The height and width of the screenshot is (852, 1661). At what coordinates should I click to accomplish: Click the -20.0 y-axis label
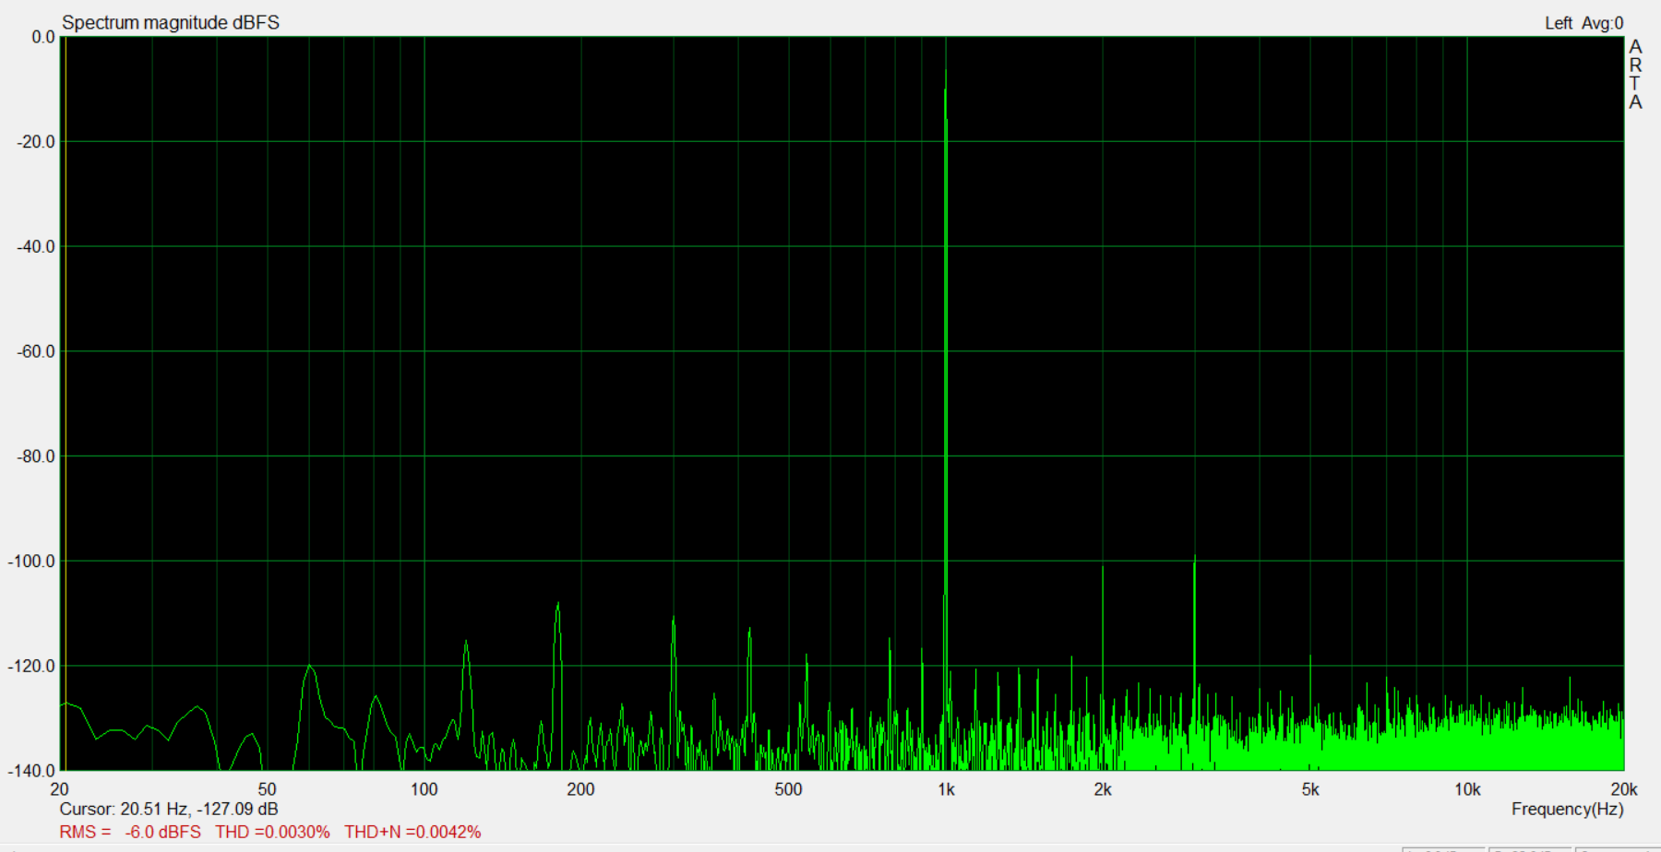coord(36,142)
